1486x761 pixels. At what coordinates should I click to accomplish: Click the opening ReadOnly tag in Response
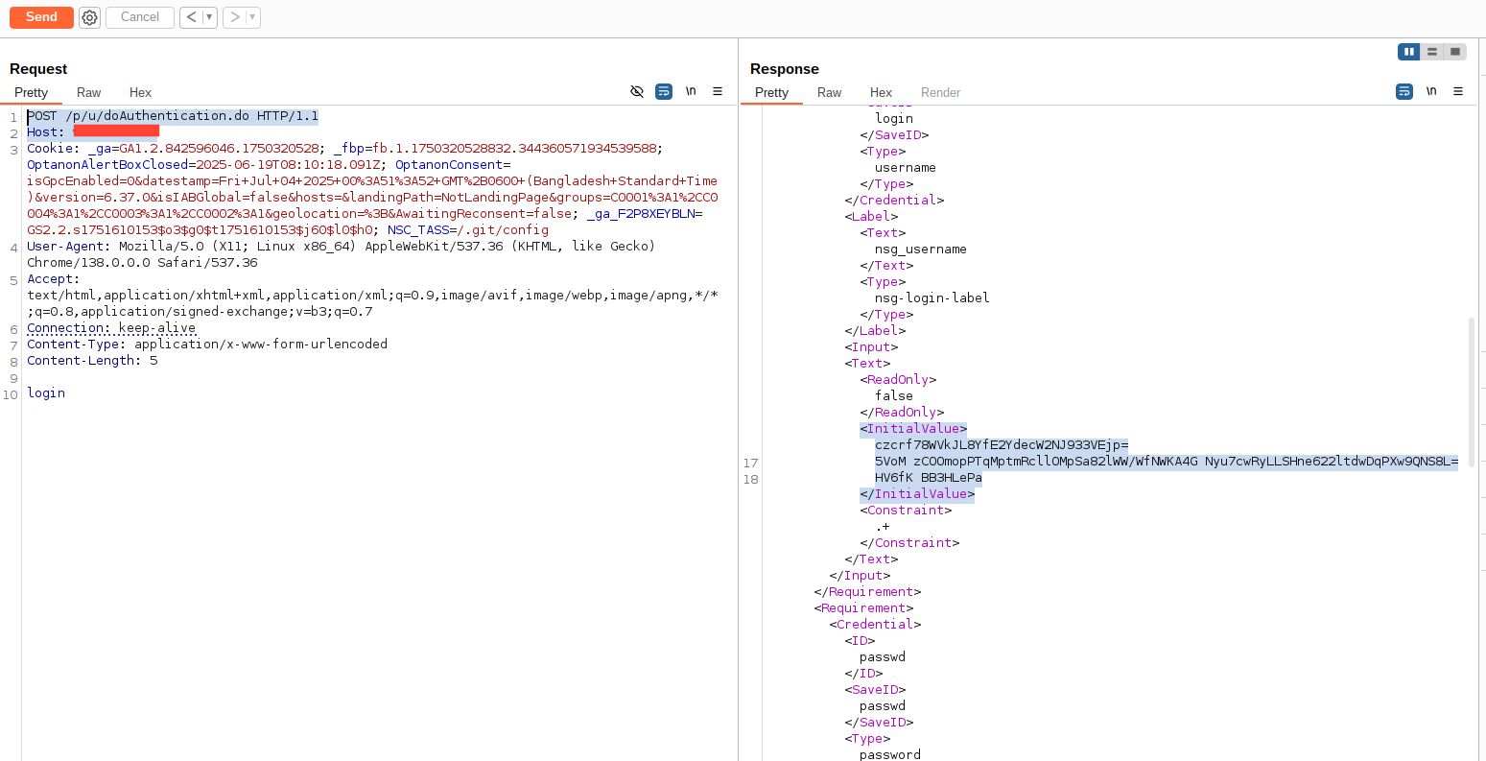[898, 380]
